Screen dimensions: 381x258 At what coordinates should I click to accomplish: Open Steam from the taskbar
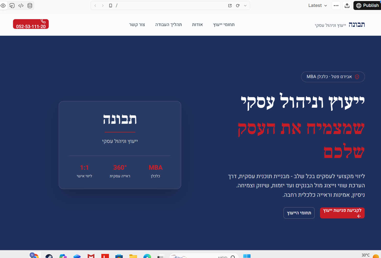pyautogui.click(x=49, y=256)
